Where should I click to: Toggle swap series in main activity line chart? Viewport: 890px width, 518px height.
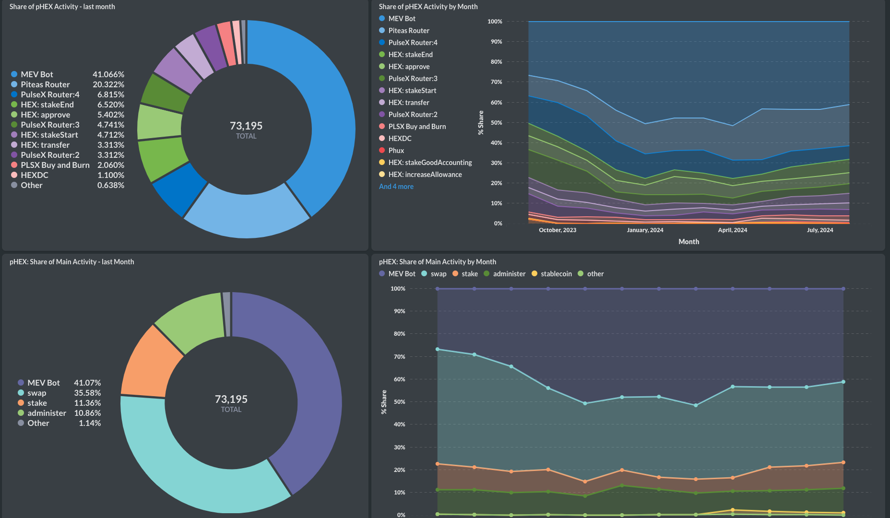(x=434, y=274)
